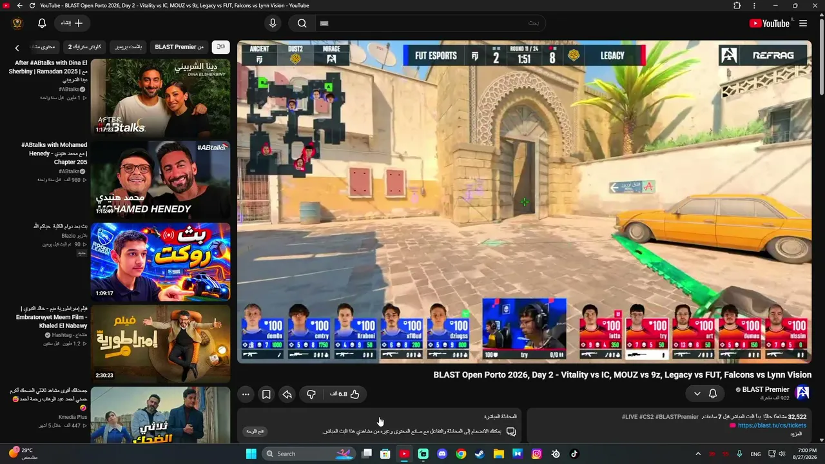Launch Google Chrome from taskbar
The height and width of the screenshot is (464, 825).
461,454
